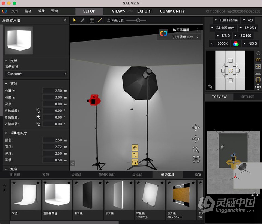Switch to the EXPORT tab
The height and width of the screenshot is (224, 262).
coord(145,11)
